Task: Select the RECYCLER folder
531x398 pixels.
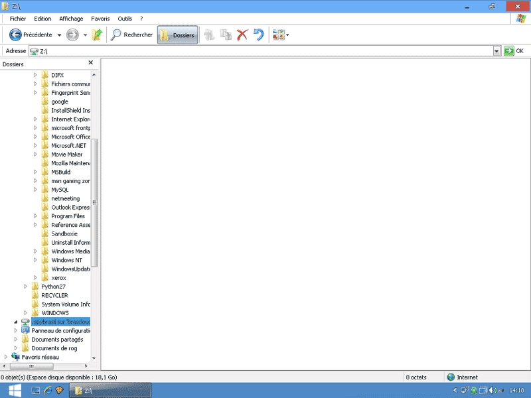Action: click(54, 295)
